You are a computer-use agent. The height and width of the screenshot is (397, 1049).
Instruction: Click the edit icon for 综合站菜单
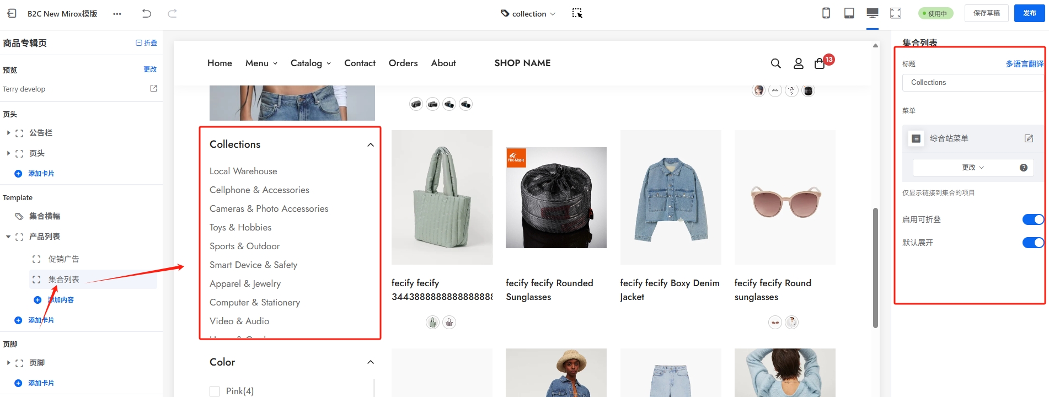coord(1029,138)
